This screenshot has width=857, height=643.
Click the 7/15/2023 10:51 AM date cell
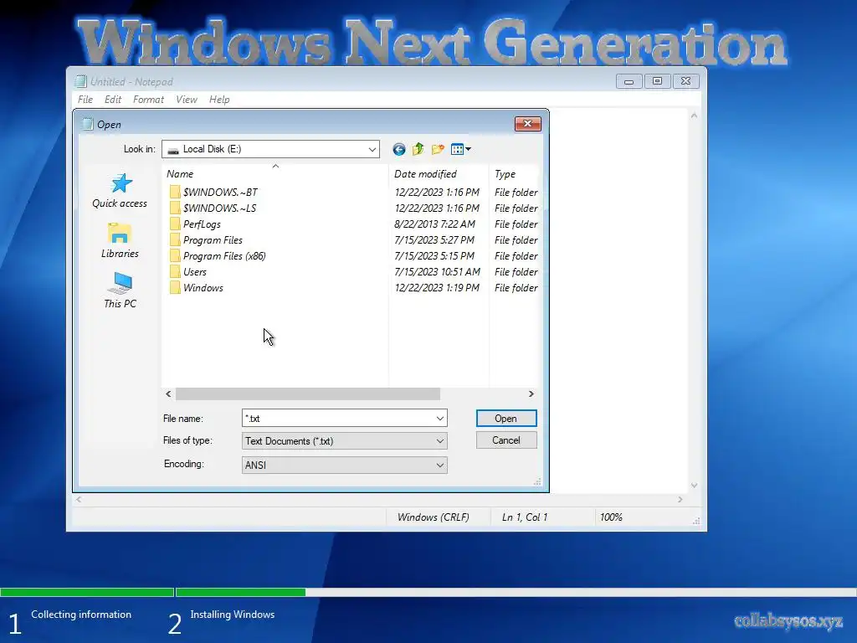437,272
